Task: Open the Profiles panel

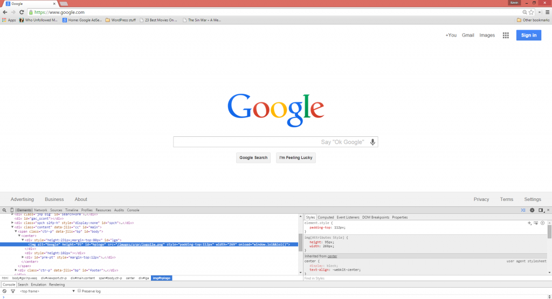Action: pyautogui.click(x=87, y=210)
